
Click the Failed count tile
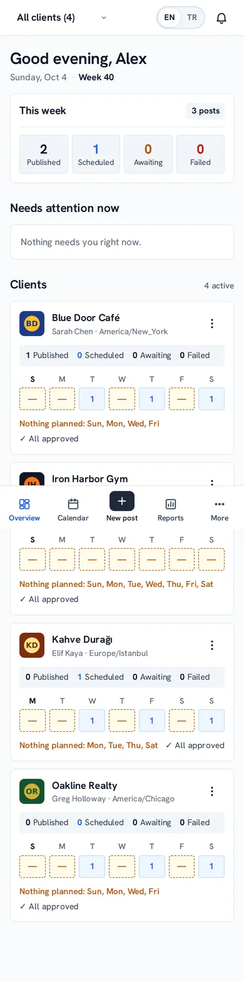pyautogui.click(x=200, y=154)
